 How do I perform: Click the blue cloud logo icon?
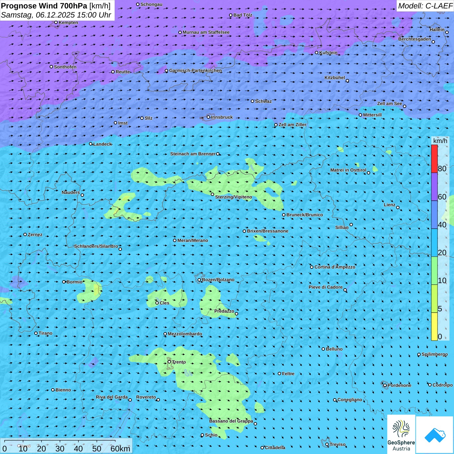(x=435, y=435)
